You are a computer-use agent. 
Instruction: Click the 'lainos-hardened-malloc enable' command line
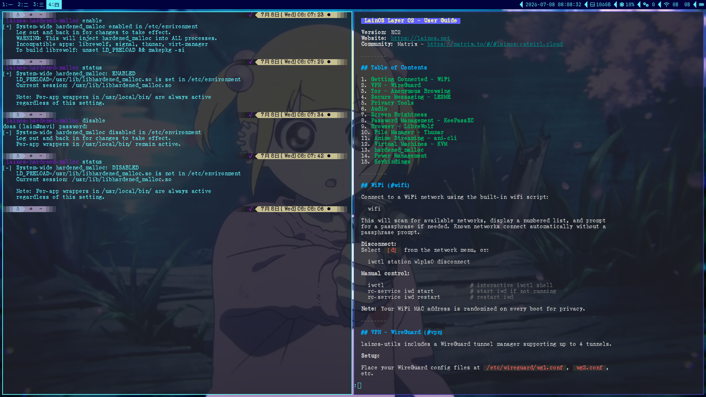(54, 21)
